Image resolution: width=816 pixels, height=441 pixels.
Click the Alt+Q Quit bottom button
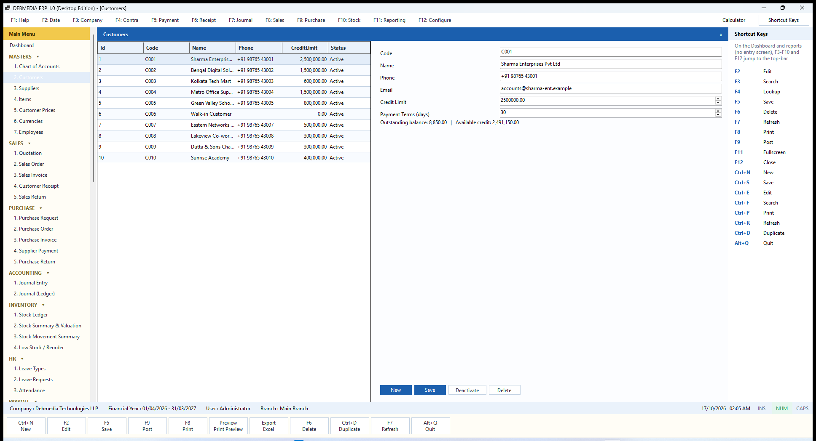[x=430, y=426]
